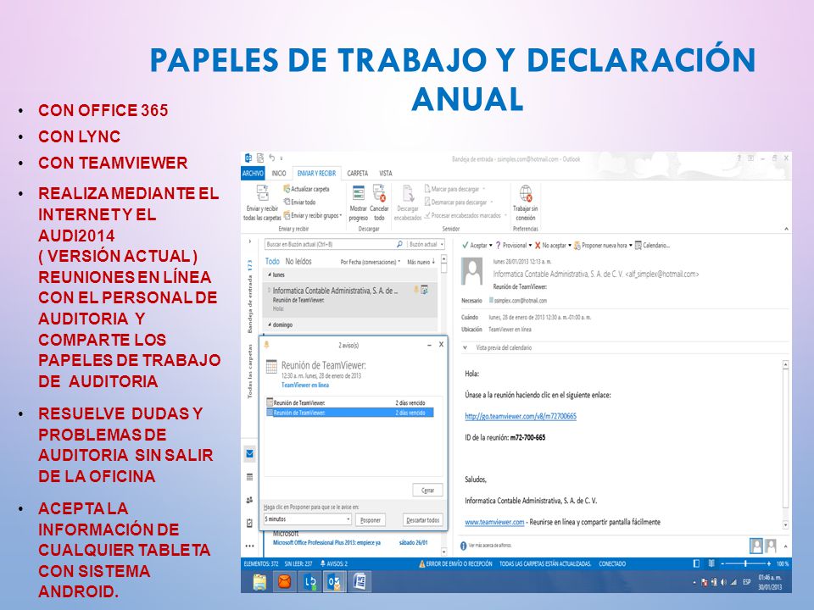Switch to the CARPETA ribbon tab
The image size is (814, 610).
[357, 173]
